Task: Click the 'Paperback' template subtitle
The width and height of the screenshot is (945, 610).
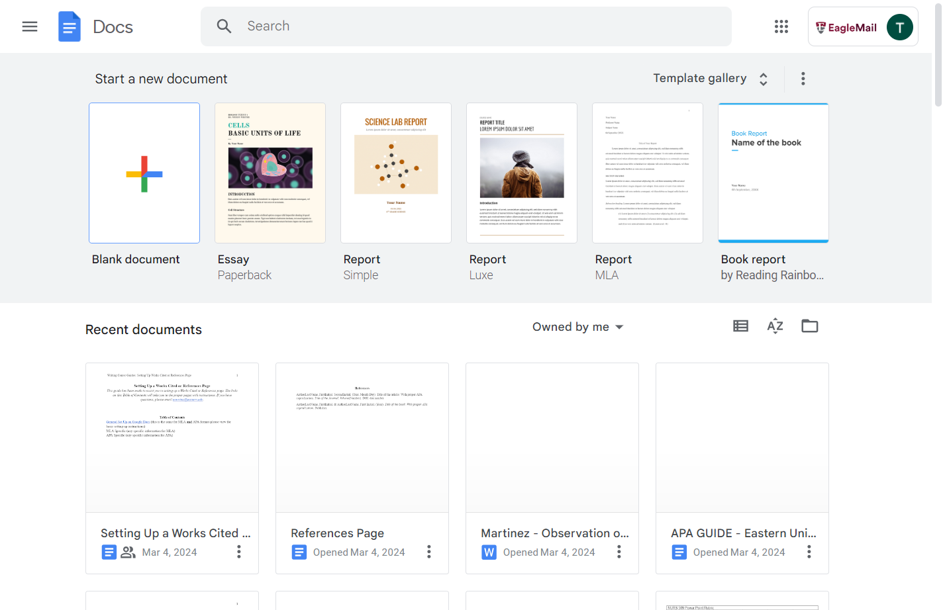Action: (x=244, y=275)
